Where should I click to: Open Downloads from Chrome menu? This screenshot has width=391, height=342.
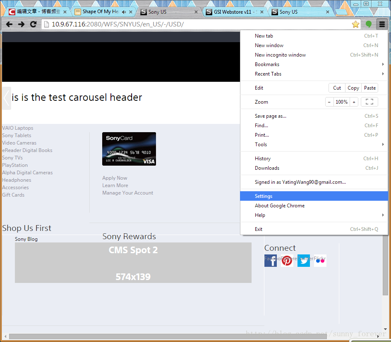coord(314,168)
